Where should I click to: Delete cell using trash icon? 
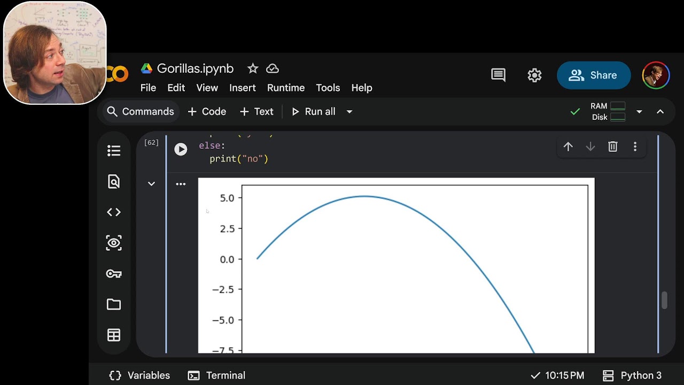click(x=613, y=147)
